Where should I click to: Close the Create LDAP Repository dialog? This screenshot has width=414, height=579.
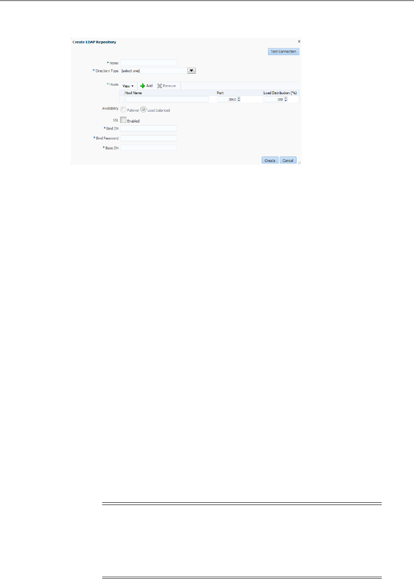[299, 41]
